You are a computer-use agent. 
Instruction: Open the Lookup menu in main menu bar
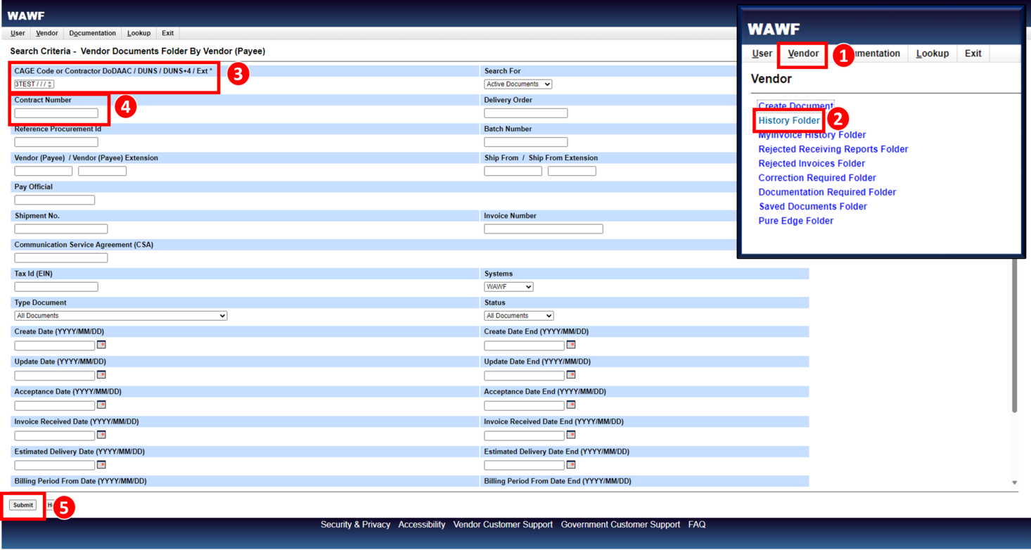click(x=139, y=33)
